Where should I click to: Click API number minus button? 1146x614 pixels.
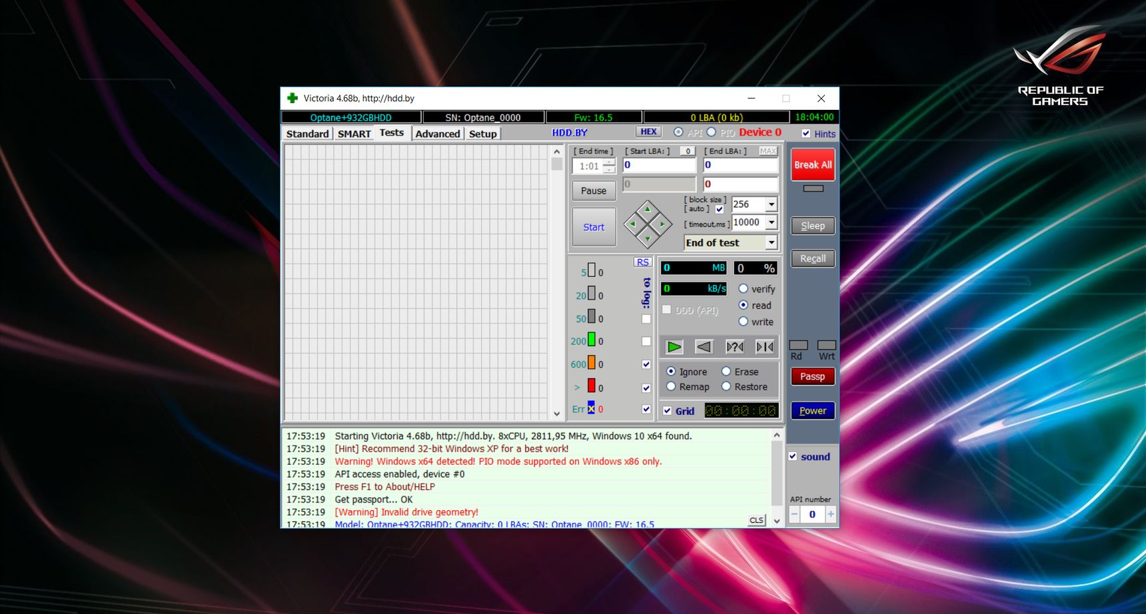794,514
